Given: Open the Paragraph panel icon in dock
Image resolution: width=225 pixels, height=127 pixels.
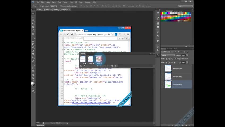Looking at the screenshot, I should click(x=158, y=36).
